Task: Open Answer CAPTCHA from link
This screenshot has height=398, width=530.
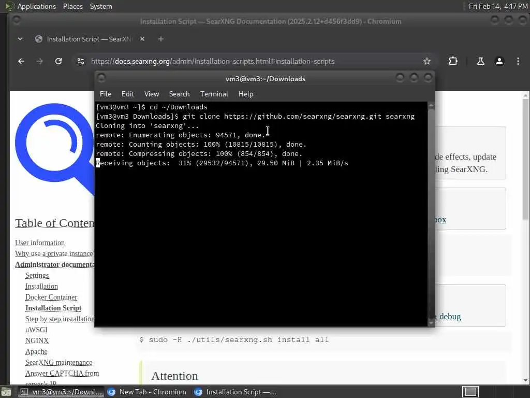Action: [62, 373]
